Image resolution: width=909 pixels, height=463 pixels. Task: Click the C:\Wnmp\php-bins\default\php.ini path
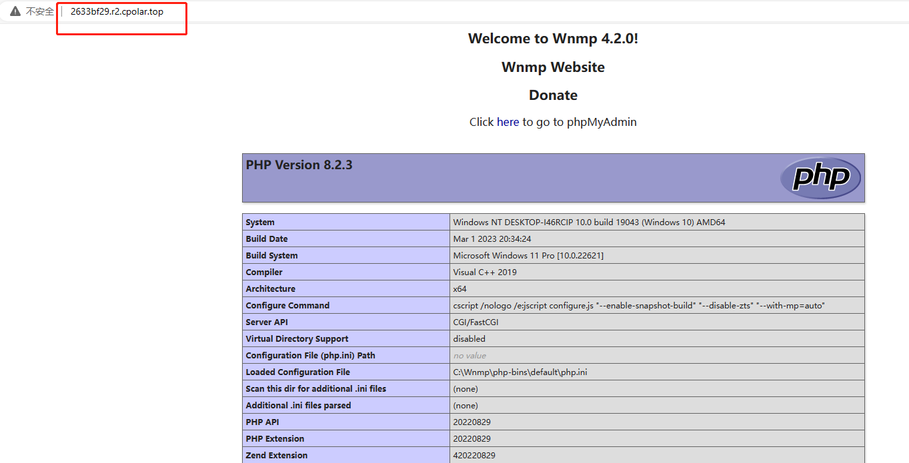[x=520, y=372]
